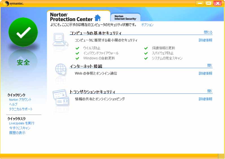Click the ウイルス防止 status text
Viewport: 225px width, 159px height.
(x=92, y=48)
